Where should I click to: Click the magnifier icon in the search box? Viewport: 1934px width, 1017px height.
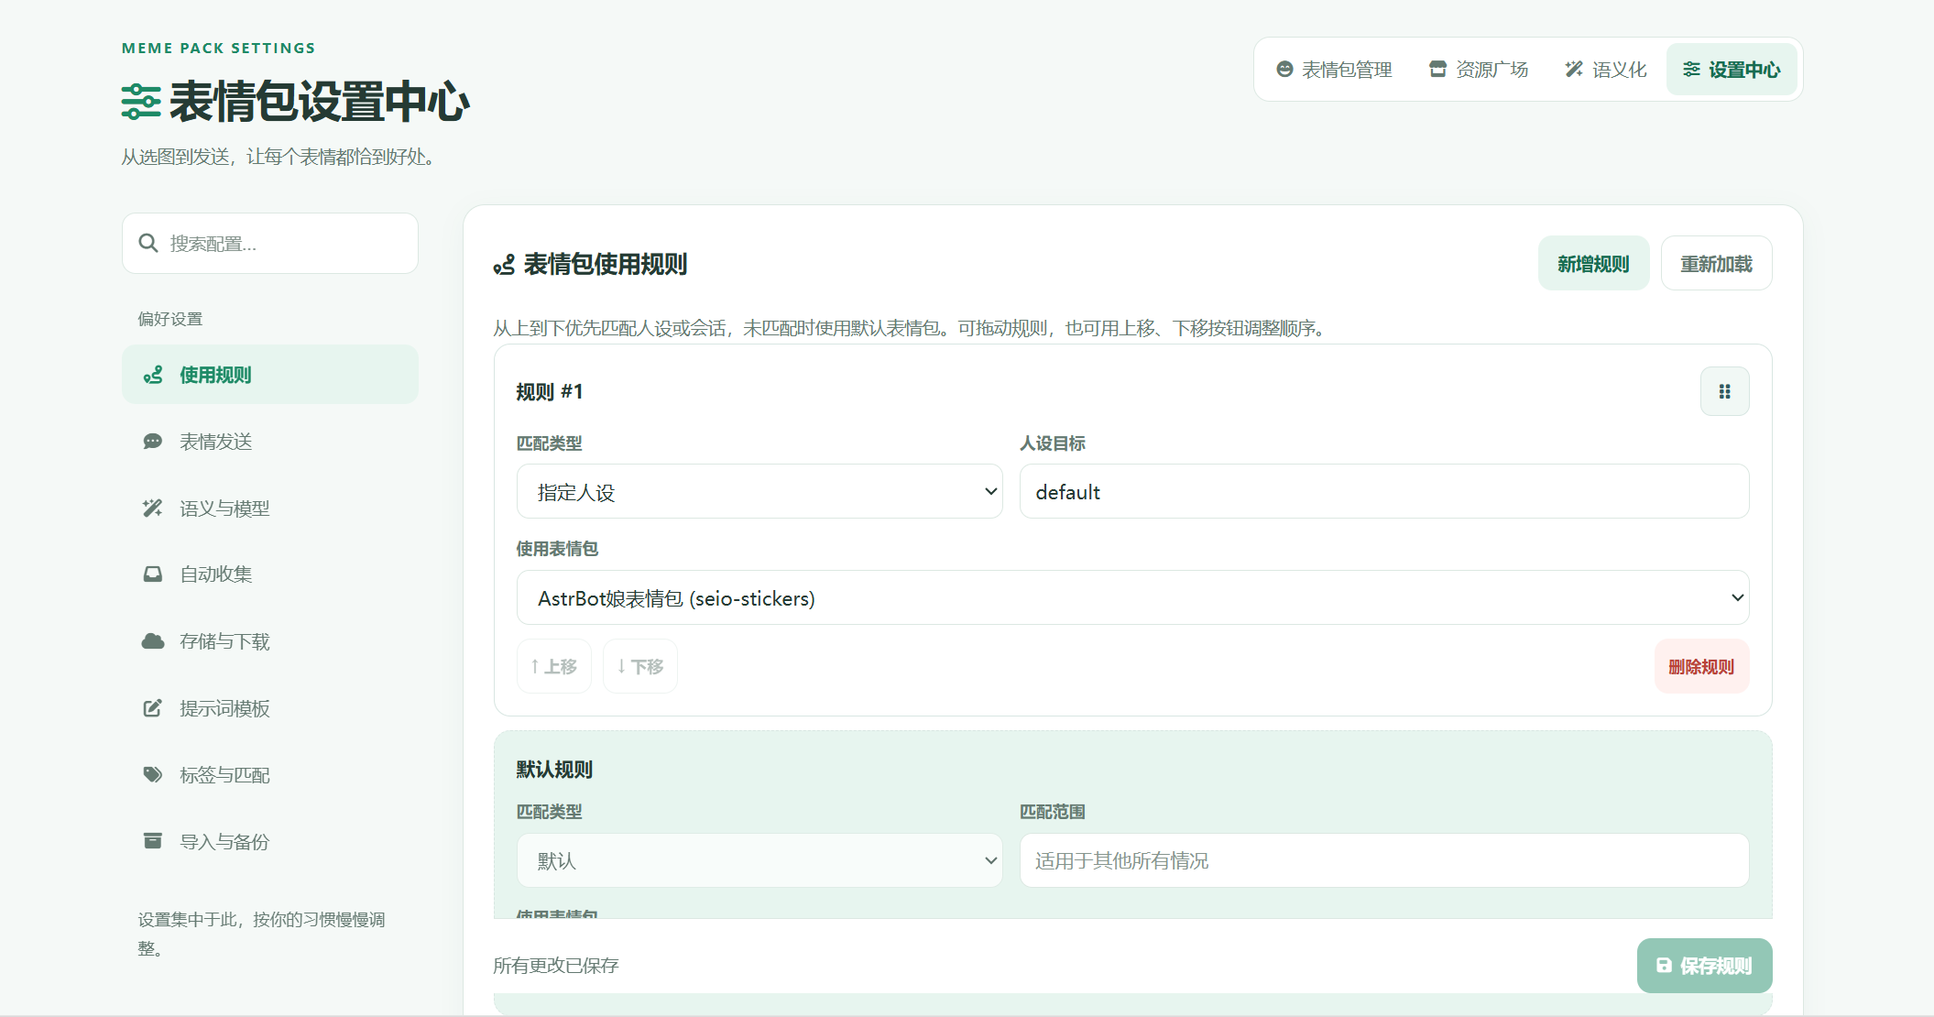point(148,243)
